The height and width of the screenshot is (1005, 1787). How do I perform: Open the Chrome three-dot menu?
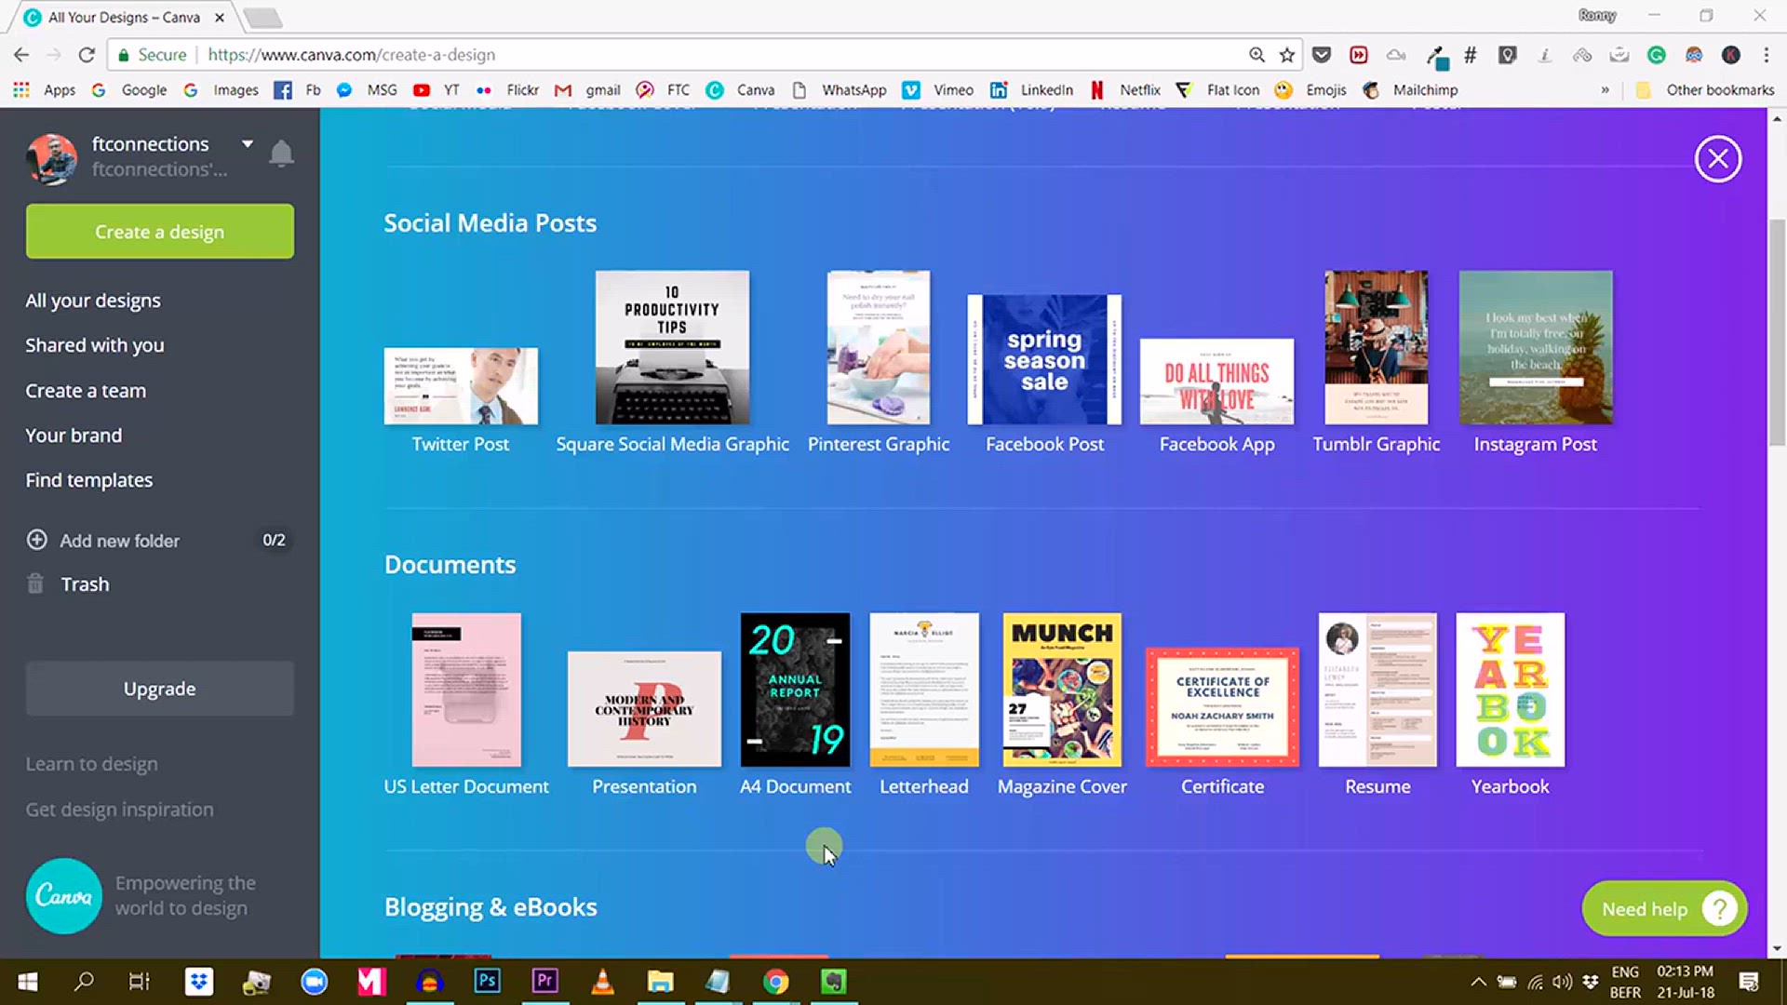tap(1766, 55)
